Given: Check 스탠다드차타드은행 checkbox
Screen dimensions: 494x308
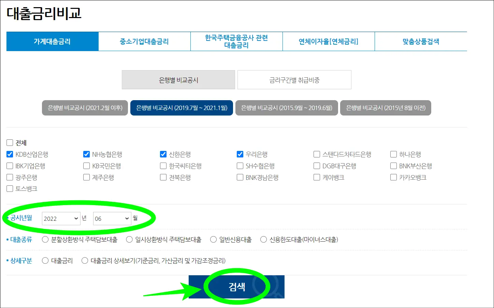Looking at the screenshot, I should 317,154.
